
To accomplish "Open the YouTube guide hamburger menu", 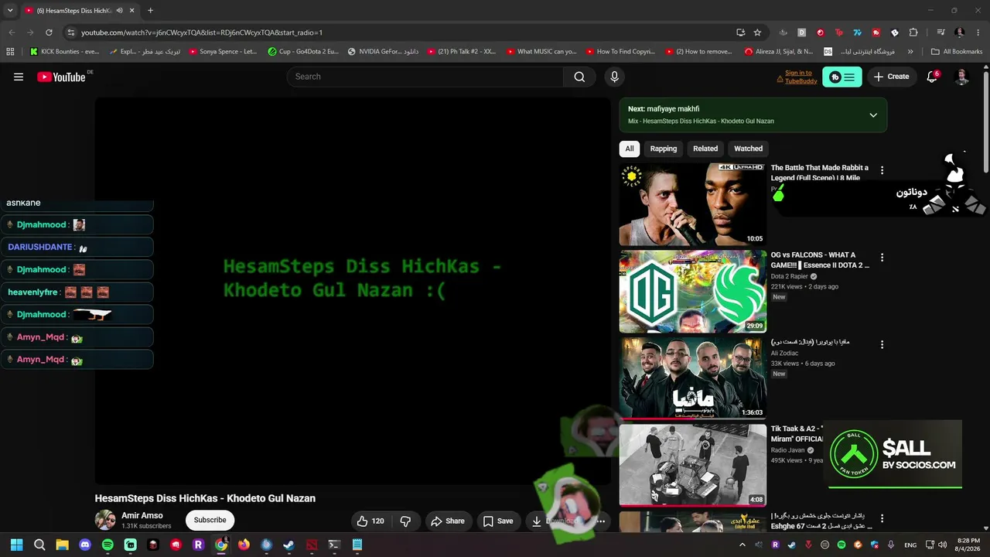I will pyautogui.click(x=19, y=77).
